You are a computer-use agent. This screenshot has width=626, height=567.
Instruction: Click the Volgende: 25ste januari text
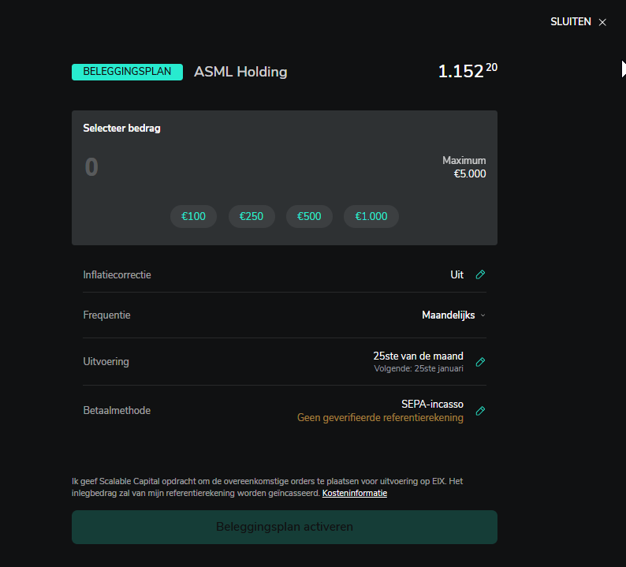pyautogui.click(x=419, y=368)
